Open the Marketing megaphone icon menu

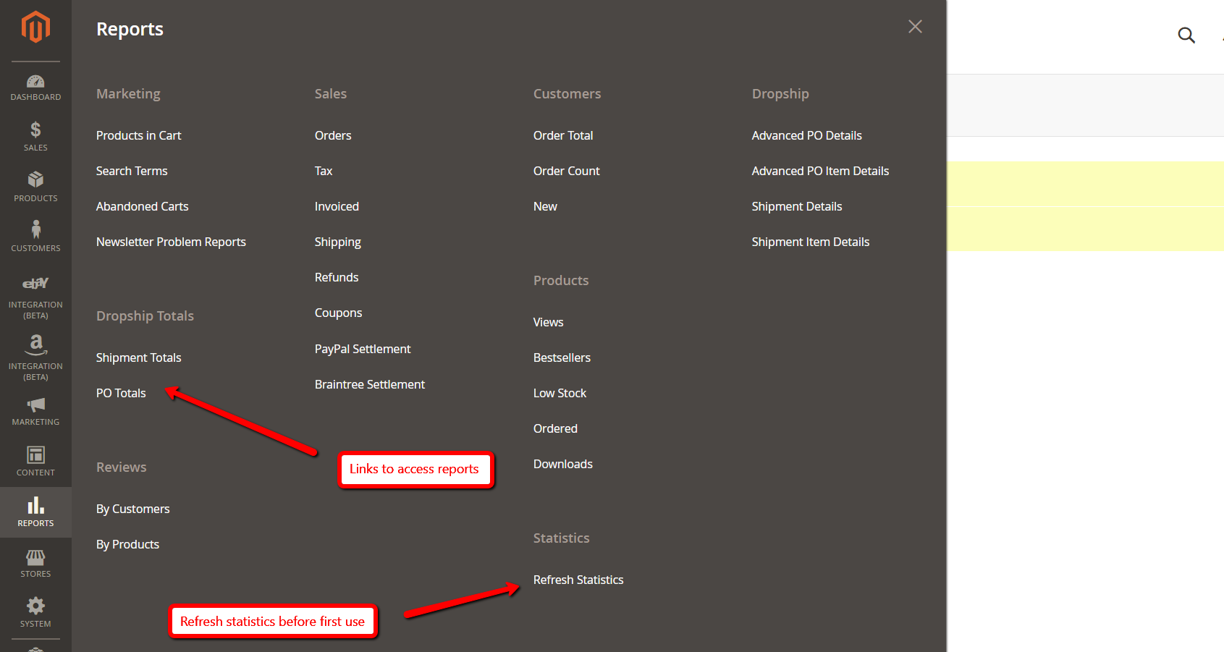35,411
